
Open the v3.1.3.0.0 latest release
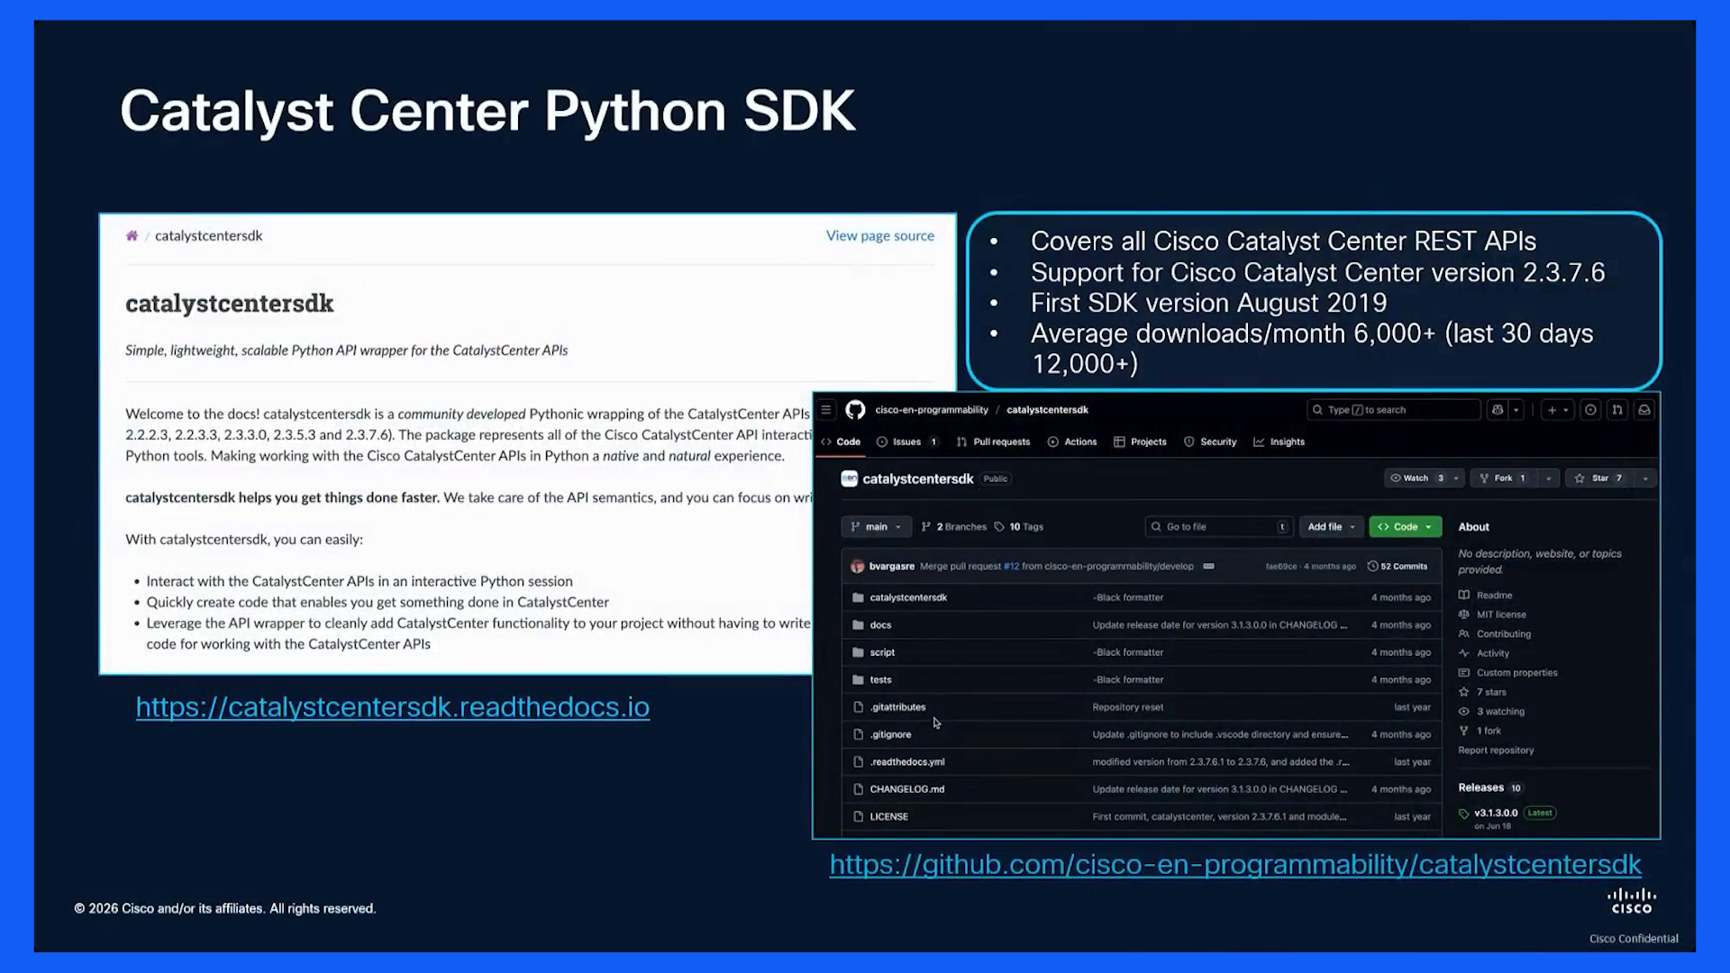pyautogui.click(x=1496, y=813)
